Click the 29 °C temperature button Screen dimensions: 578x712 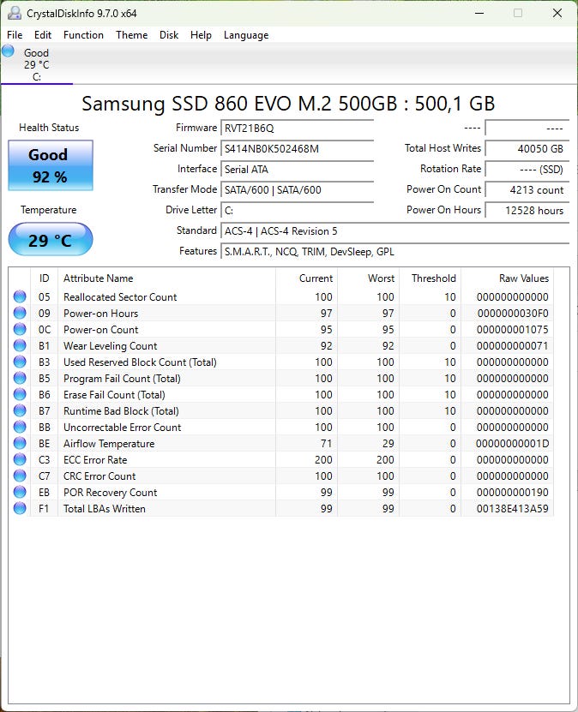51,239
